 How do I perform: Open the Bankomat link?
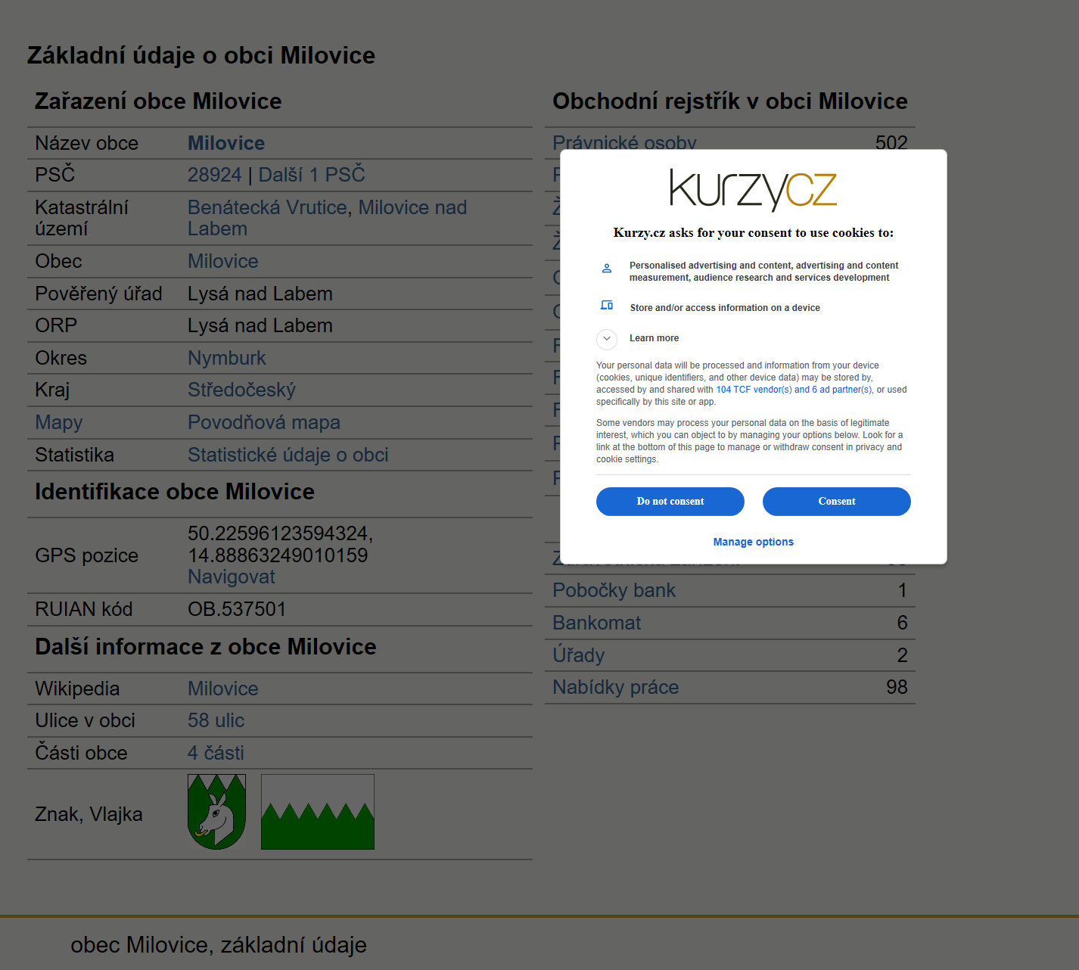coord(596,623)
